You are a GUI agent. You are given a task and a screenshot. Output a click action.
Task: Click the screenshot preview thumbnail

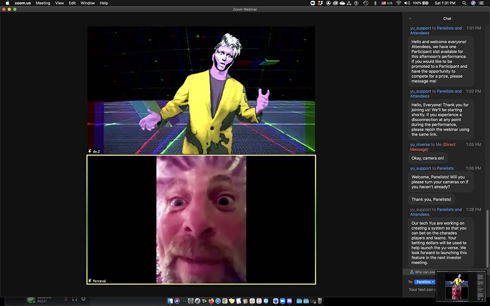461,285
